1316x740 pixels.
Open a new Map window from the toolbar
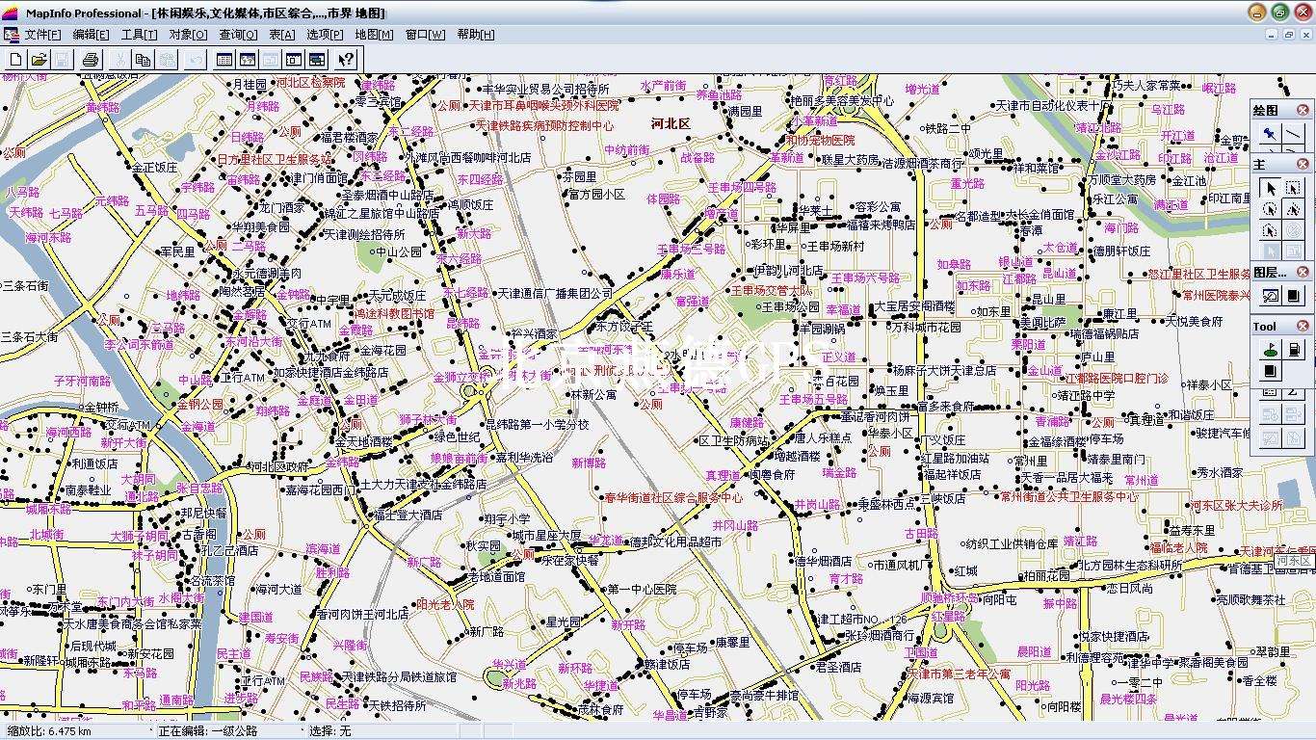pos(248,60)
